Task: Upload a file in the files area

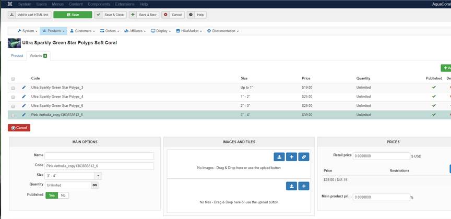Action: pos(291,186)
